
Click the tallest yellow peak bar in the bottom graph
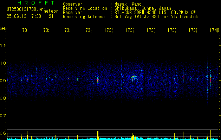tap(98, 133)
